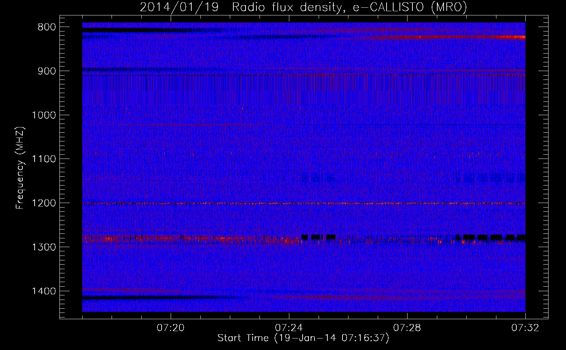Click the 900 frequency tick label

(46, 71)
